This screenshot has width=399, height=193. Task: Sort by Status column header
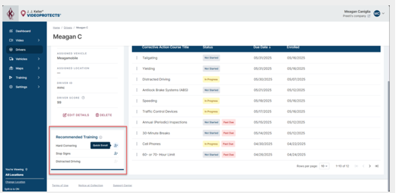(208, 47)
